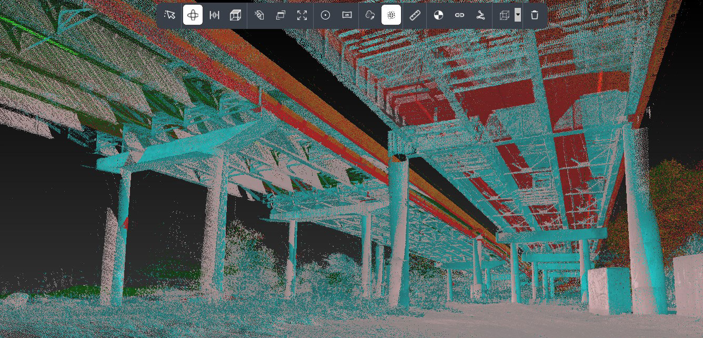Toggle the point cloud dots display
This screenshot has height=338, width=703.
point(391,15)
